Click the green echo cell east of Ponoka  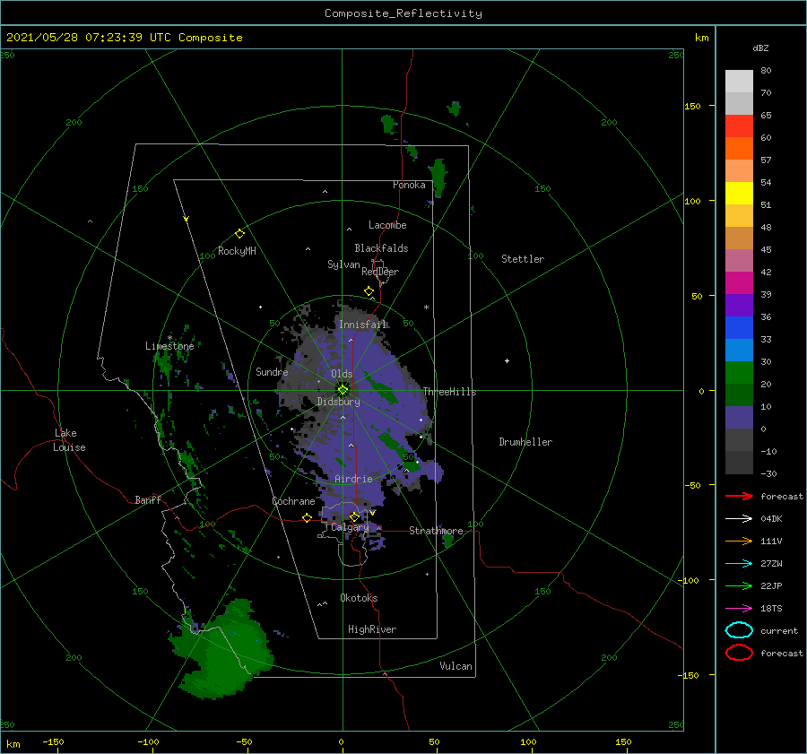click(x=438, y=177)
